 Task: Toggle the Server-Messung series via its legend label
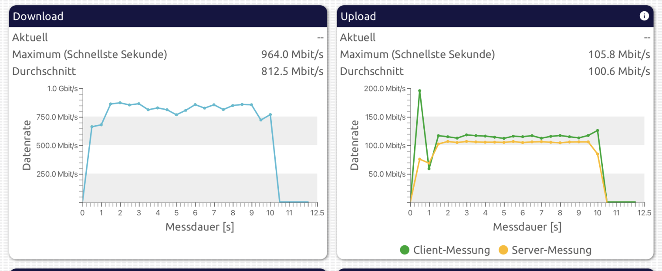[551, 250]
